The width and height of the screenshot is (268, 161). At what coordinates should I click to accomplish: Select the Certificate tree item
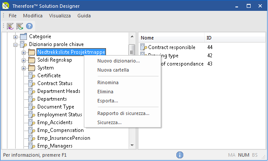coord(49,76)
